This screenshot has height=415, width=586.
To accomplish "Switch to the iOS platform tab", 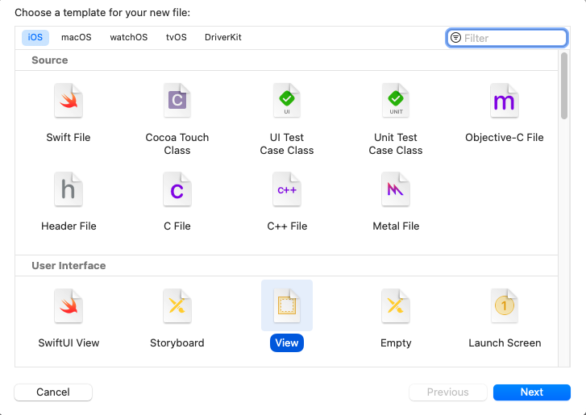I will tap(35, 38).
